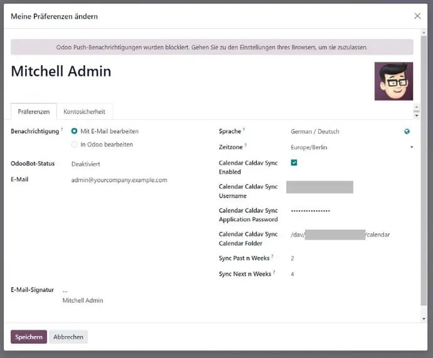Open the Zeitzone Europe/Berlin dropdown

coord(351,147)
